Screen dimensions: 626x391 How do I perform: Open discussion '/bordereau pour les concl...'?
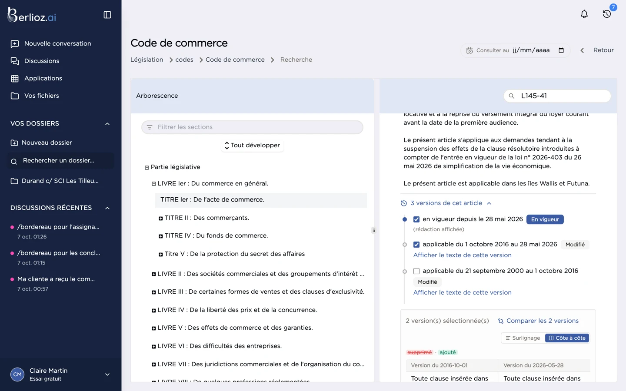click(59, 253)
